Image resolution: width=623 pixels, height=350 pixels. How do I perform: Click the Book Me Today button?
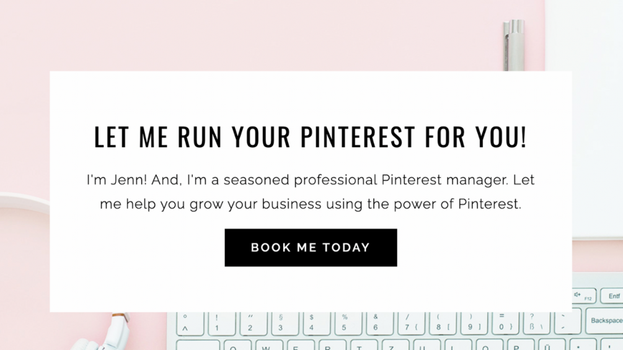[x=311, y=248]
